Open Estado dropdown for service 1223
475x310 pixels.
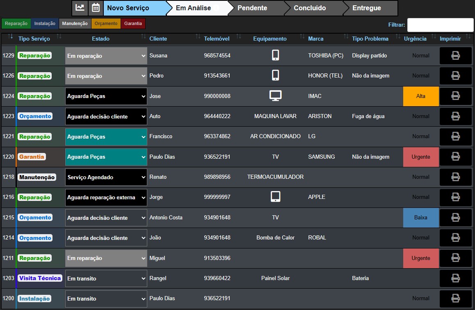click(106, 116)
